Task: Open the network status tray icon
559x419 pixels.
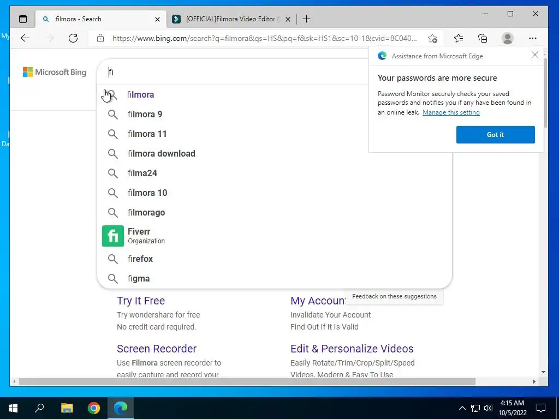Action: [x=475, y=408]
